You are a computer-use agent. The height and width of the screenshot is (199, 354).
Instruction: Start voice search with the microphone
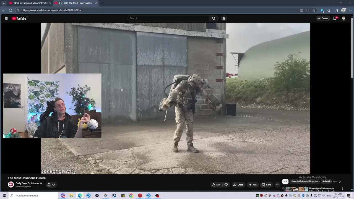click(224, 19)
